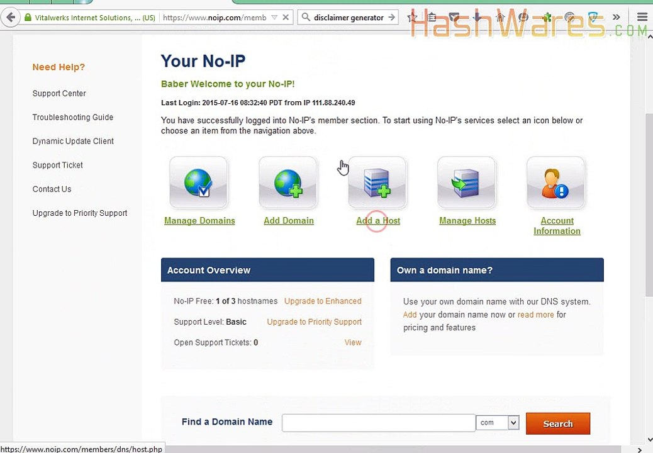Viewport: 653px width, 453px height.
Task: Stop loading with the X icon
Action: 286,18
